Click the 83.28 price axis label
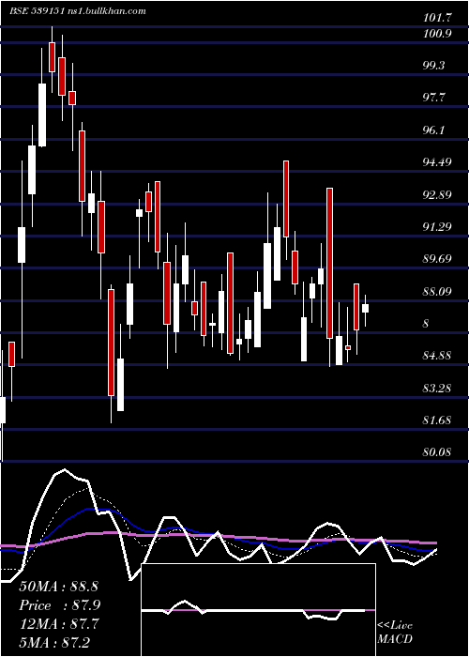469x657 pixels. click(437, 389)
